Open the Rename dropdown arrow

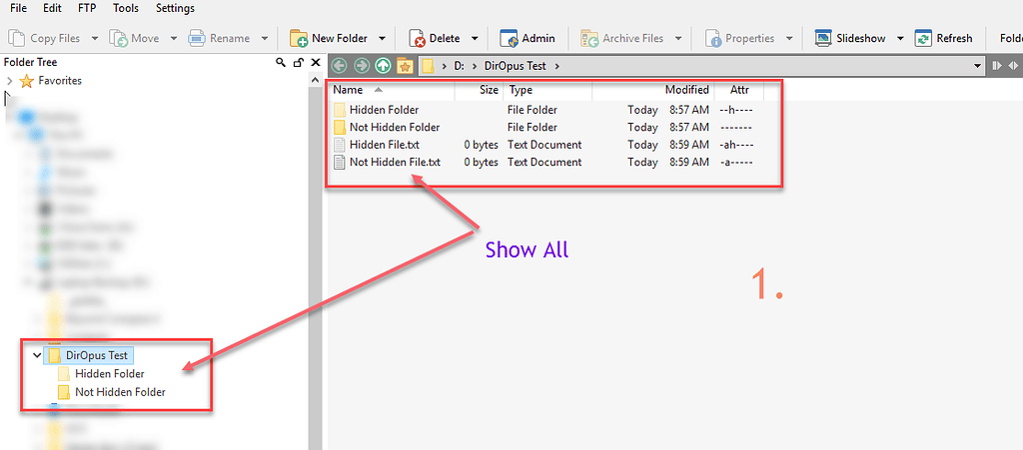(x=264, y=38)
